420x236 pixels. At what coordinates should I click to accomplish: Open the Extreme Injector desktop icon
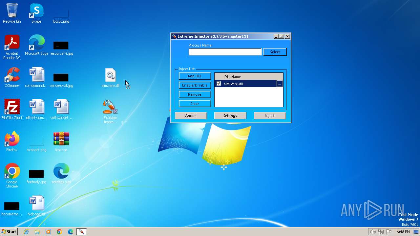click(x=110, y=111)
